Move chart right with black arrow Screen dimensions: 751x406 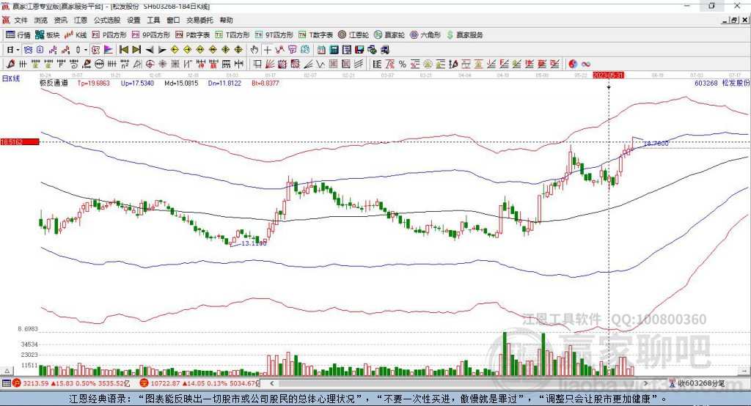coord(162,50)
